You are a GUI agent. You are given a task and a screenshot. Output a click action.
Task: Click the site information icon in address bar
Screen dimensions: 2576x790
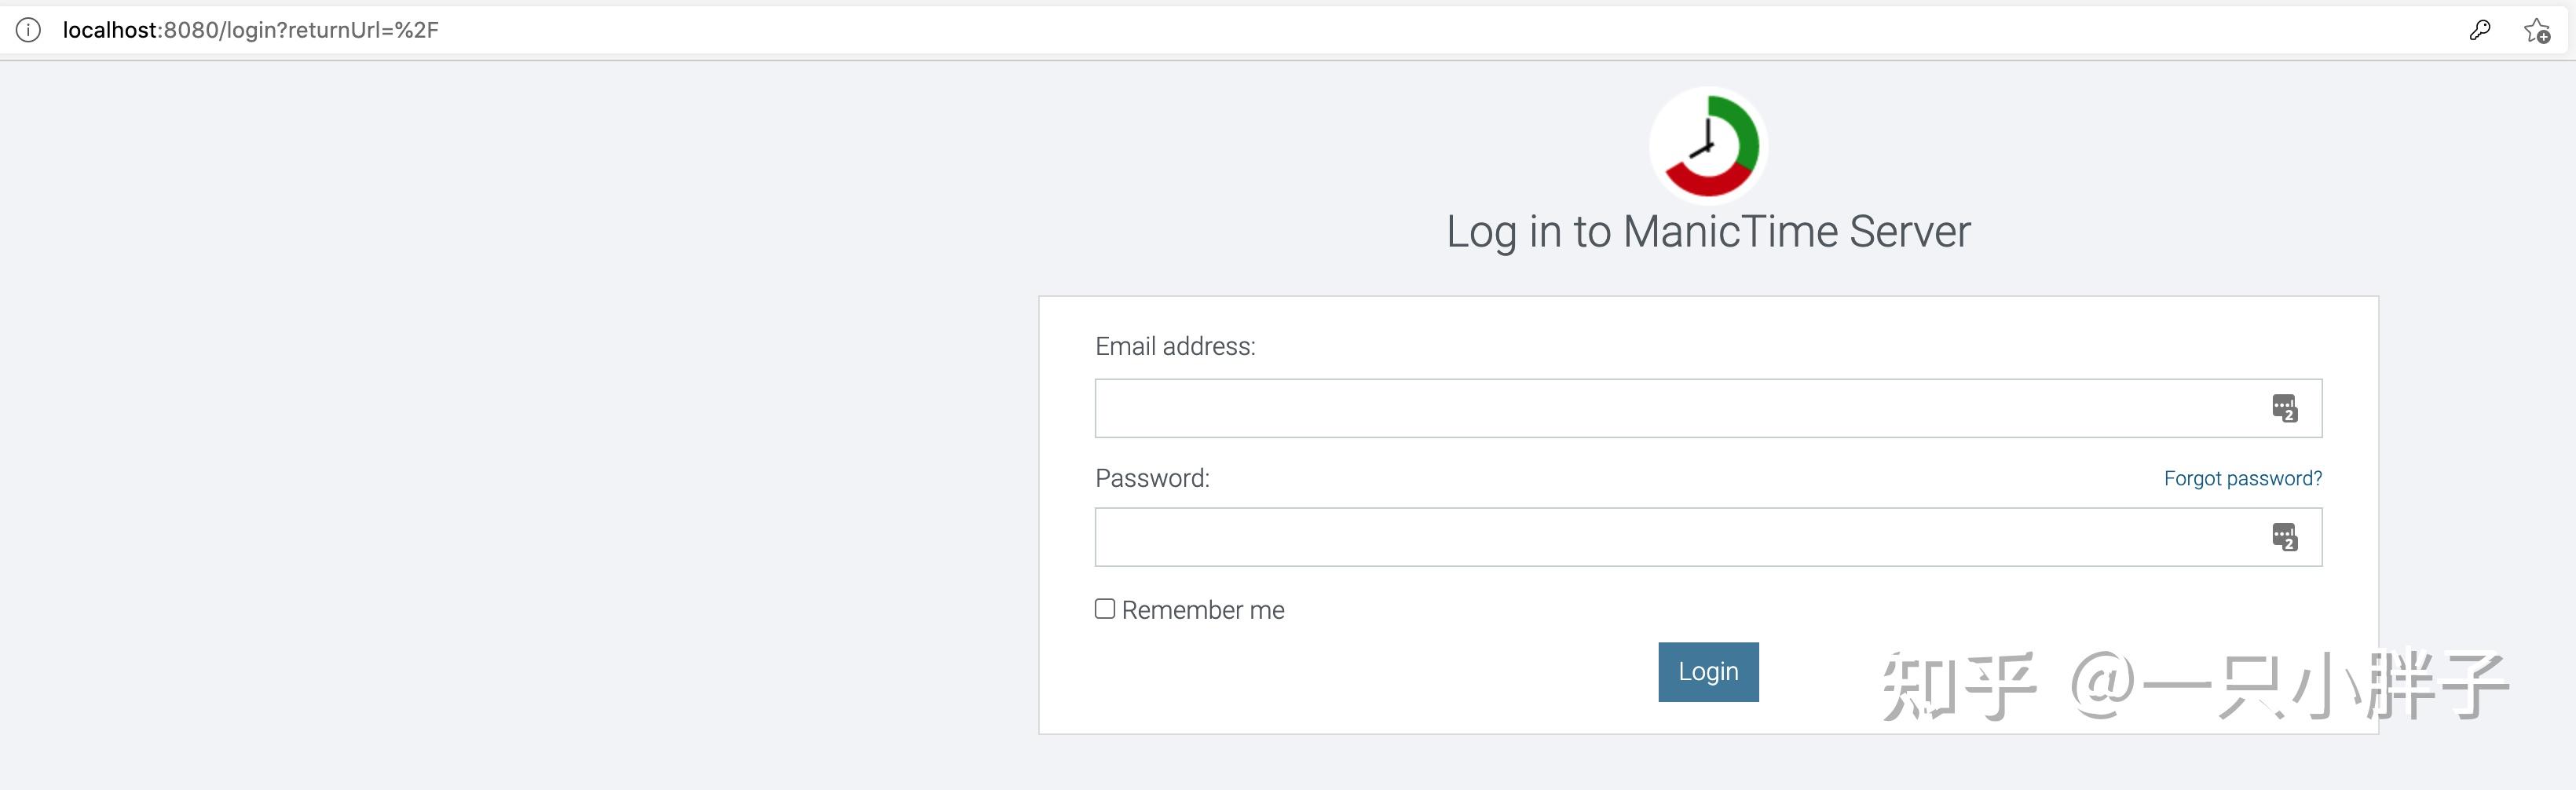pyautogui.click(x=28, y=30)
